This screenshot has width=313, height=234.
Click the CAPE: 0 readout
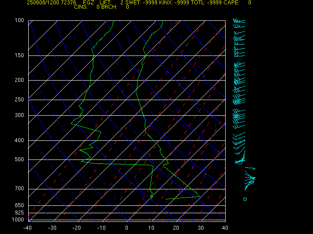(237, 3)
